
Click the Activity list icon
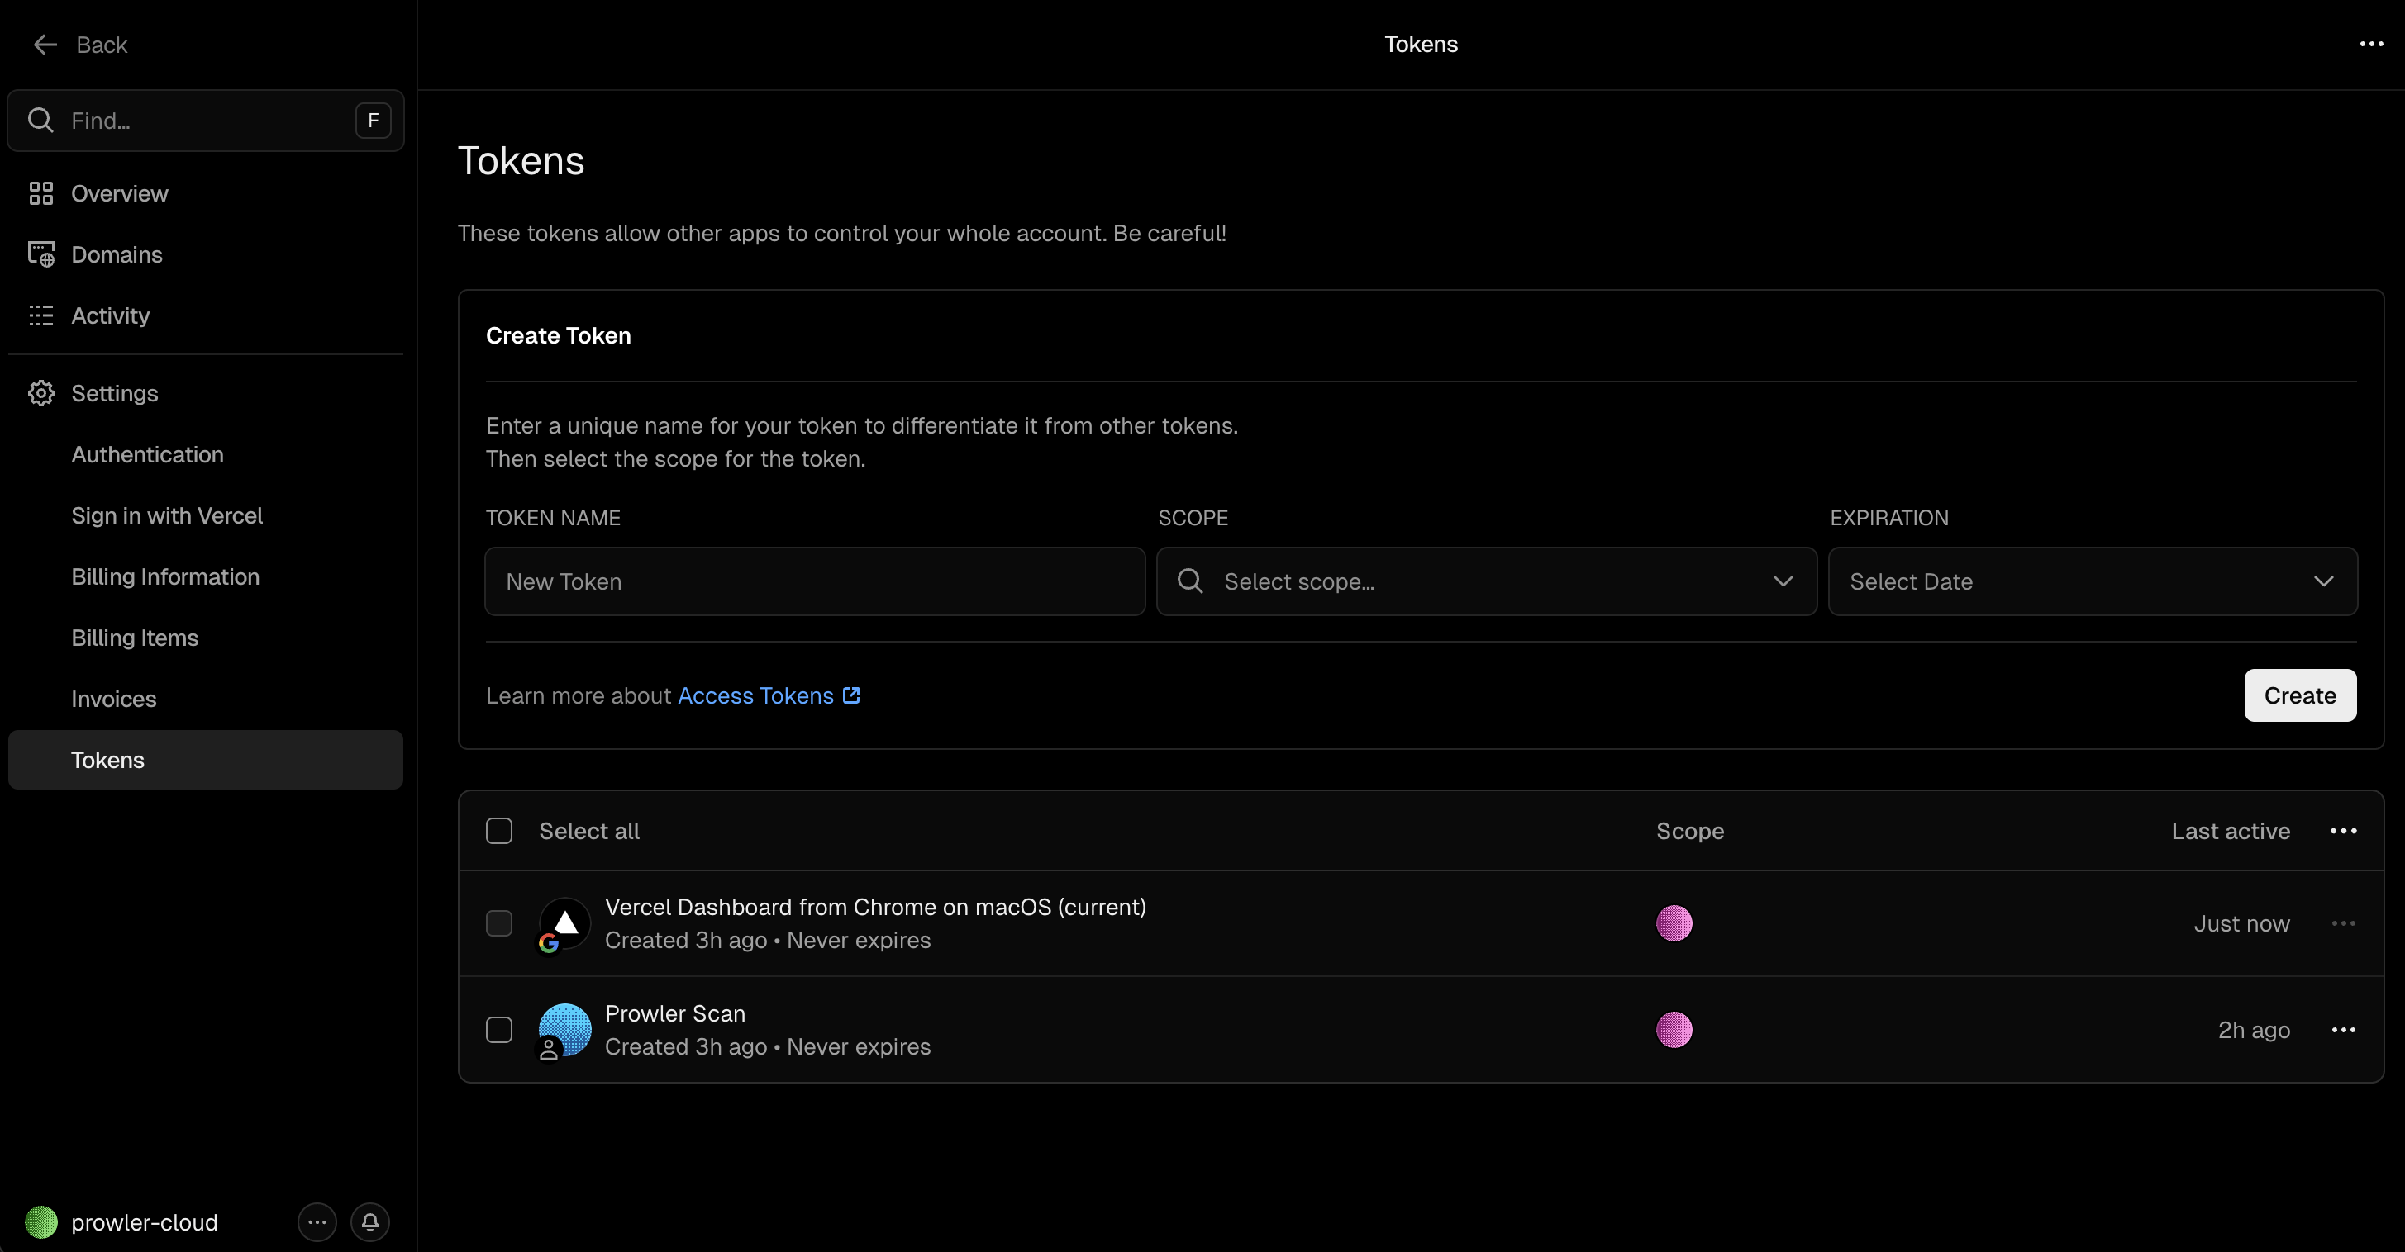click(x=41, y=315)
